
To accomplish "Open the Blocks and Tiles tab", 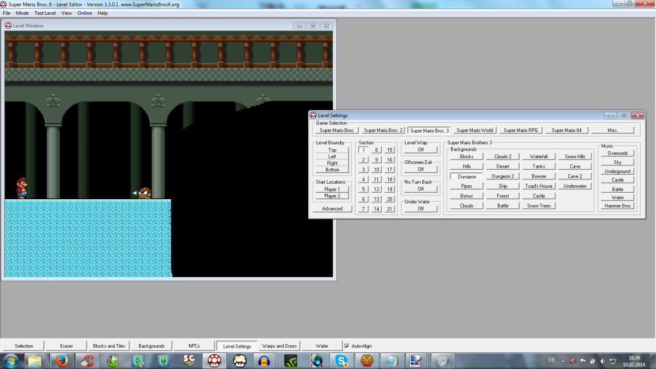I will tap(109, 346).
